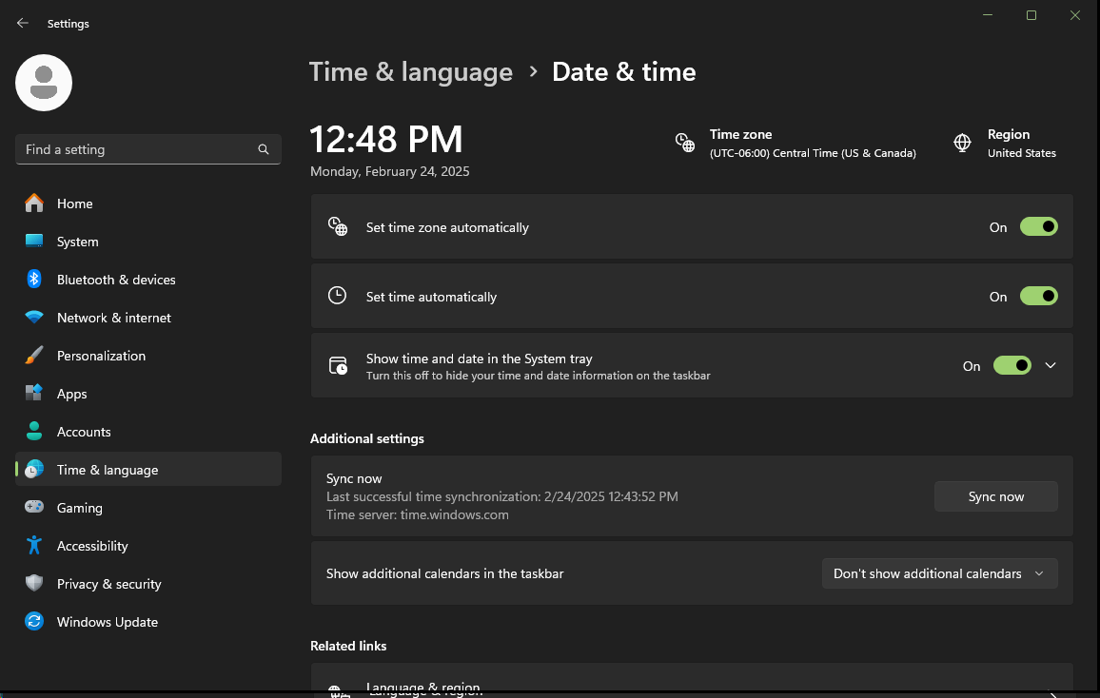Click the Windows Update sync icon
This screenshot has width=1100, height=698.
tap(34, 622)
